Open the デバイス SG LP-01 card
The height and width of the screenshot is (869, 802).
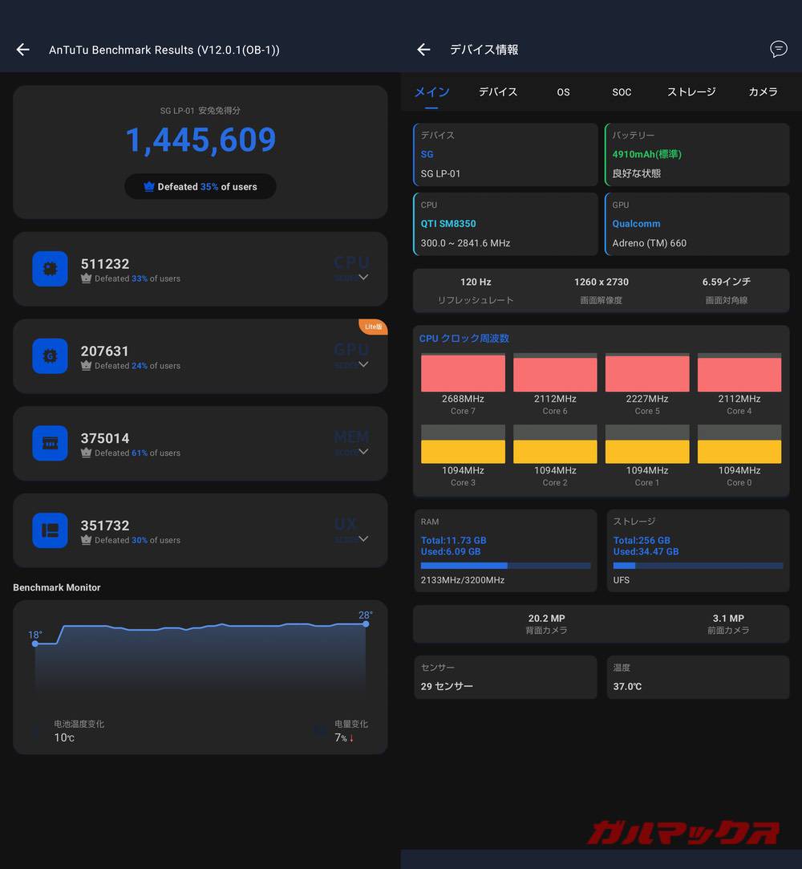coord(505,155)
